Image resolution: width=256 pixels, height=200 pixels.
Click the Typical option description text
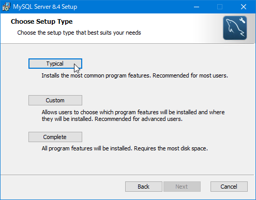(x=134, y=75)
